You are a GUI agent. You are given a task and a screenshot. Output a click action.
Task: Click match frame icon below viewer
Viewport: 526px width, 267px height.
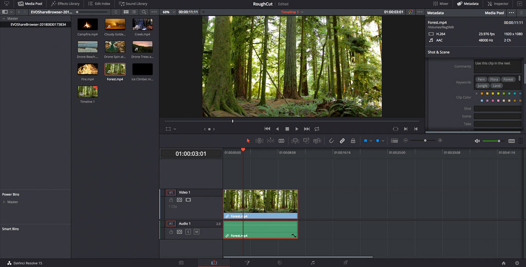[x=396, y=129]
